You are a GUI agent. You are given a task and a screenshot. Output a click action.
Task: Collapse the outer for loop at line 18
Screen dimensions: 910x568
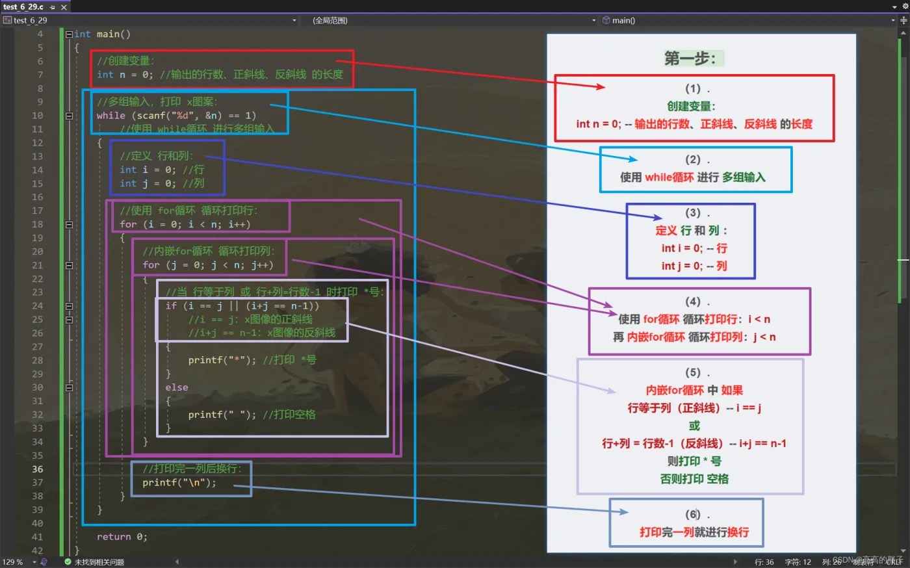coord(69,225)
